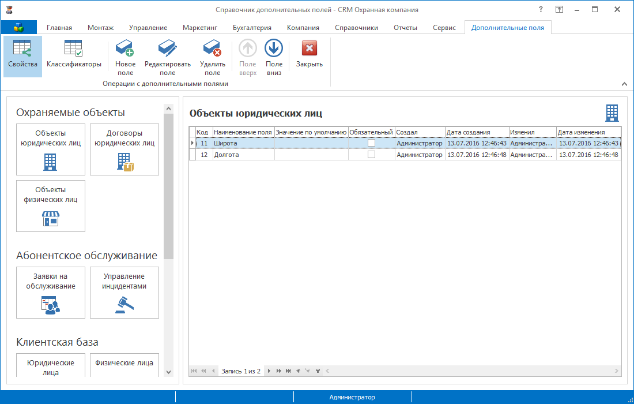Move field up with Поле вверх

click(247, 56)
